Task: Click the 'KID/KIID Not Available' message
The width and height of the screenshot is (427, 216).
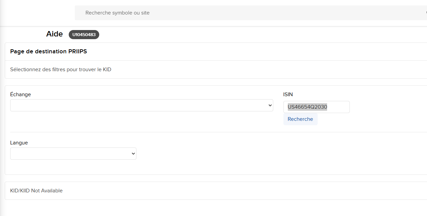Action: [36, 191]
